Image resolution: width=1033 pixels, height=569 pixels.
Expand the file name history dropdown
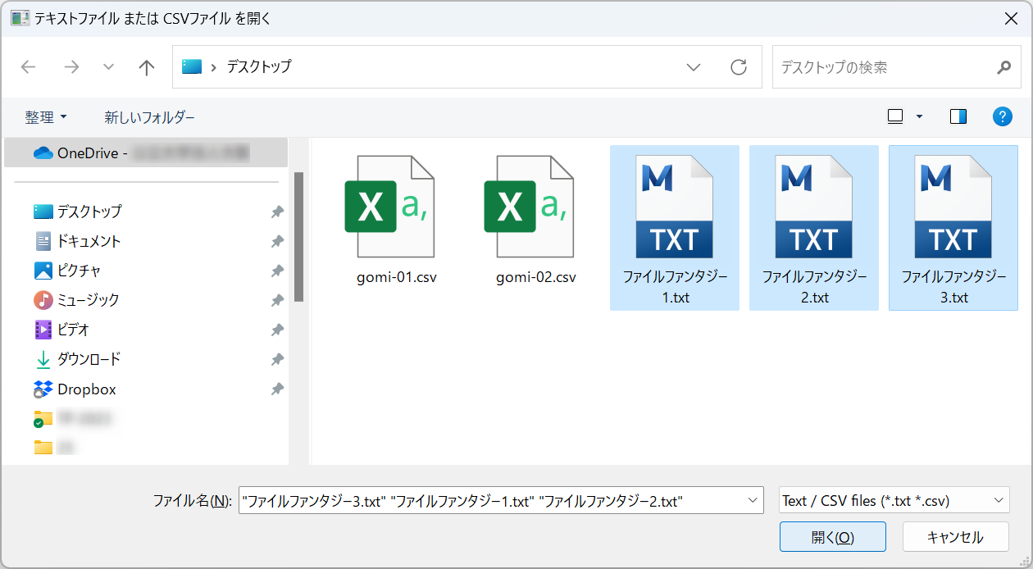[x=753, y=500]
